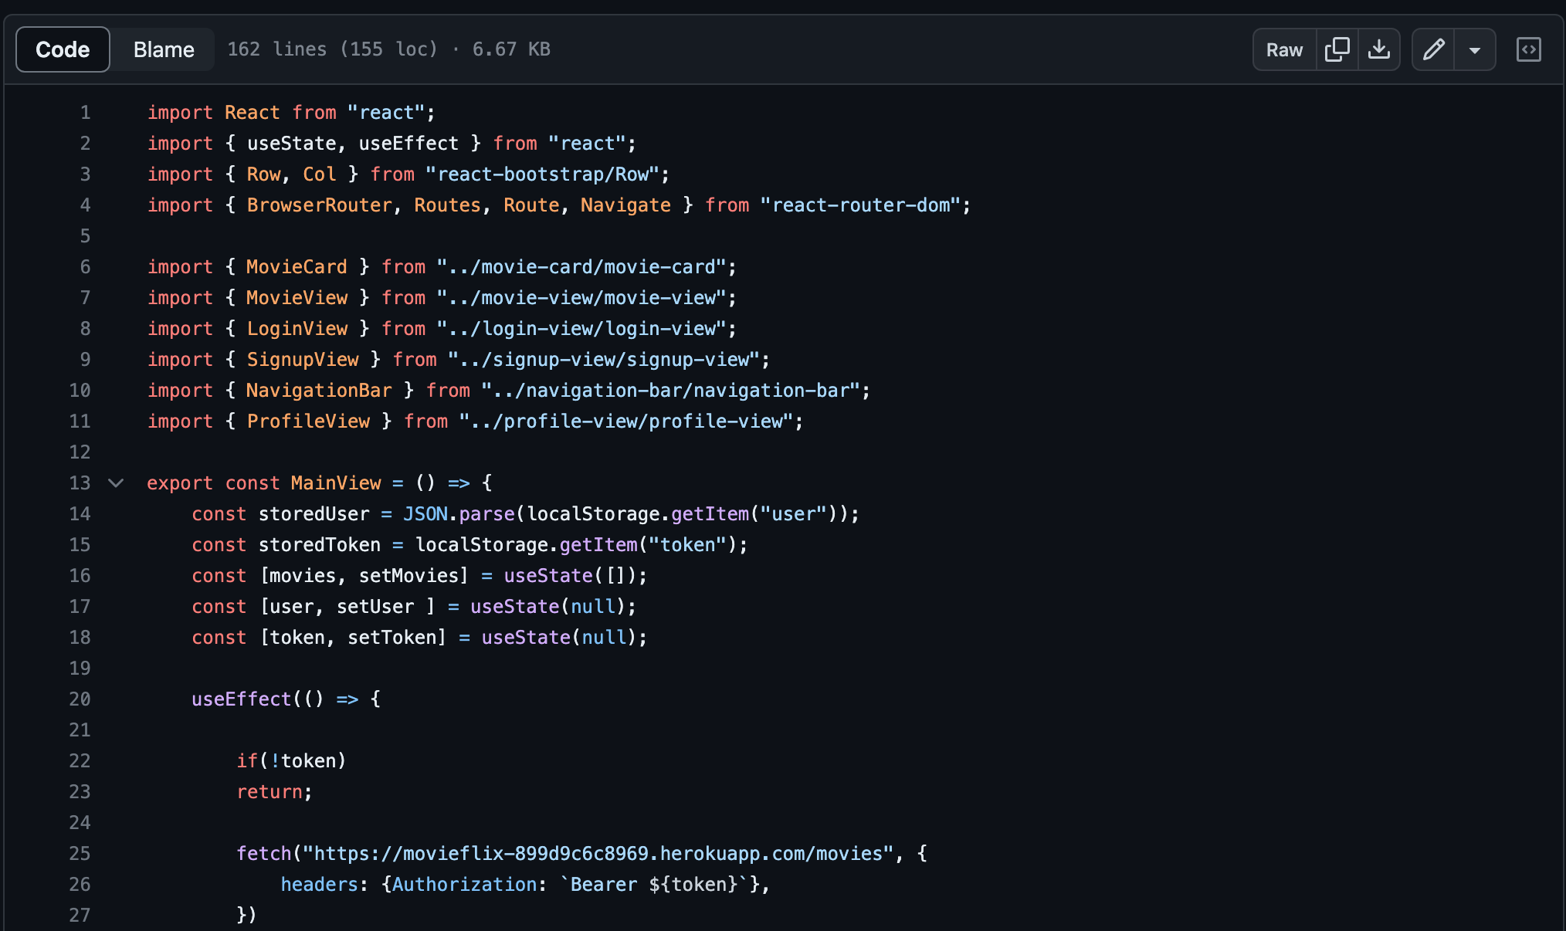Click the MovieView import identifier
This screenshot has height=931, width=1566.
tap(297, 298)
